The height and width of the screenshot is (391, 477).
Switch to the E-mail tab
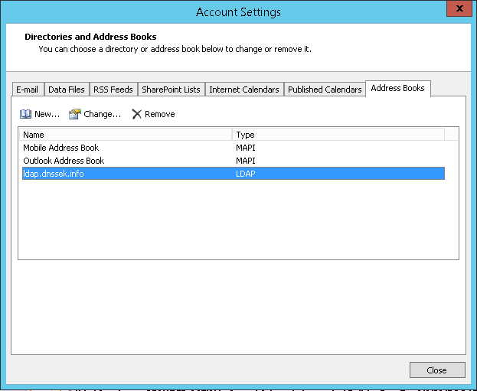(28, 90)
